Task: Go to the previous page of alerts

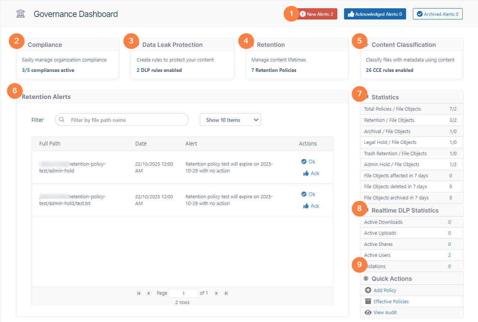Action: [x=149, y=293]
